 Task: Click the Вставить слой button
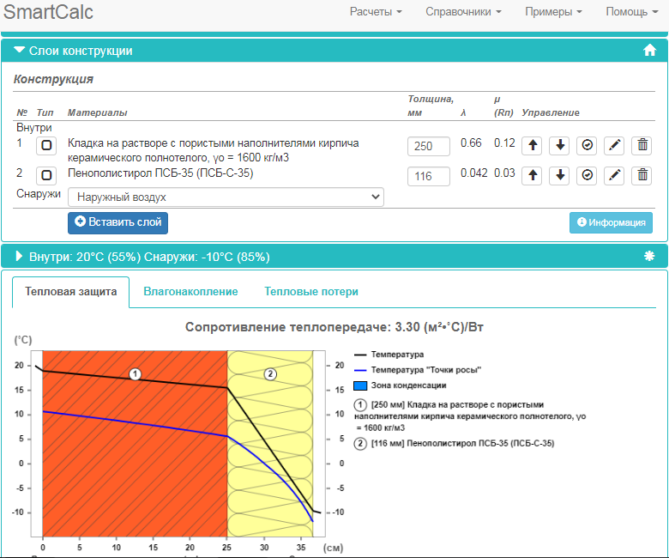[x=118, y=223]
